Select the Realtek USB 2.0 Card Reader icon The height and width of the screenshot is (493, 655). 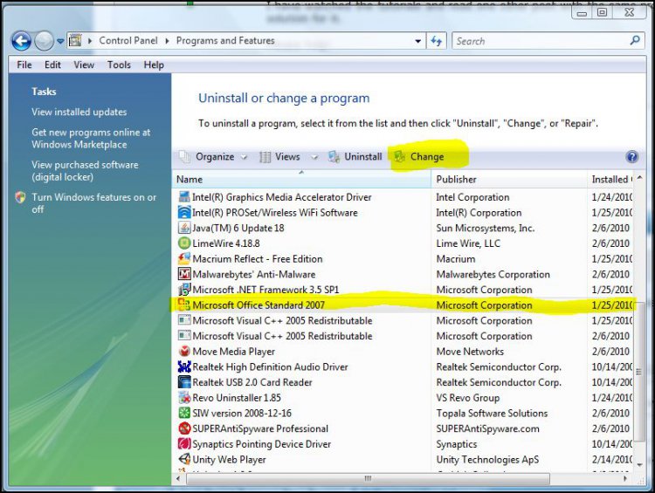(x=183, y=382)
